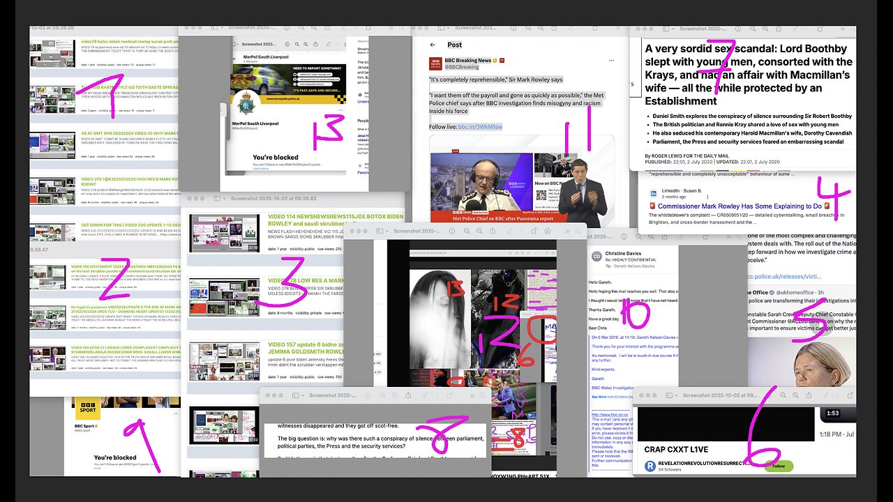This screenshot has height=502, width=893.
Task: Toggle sidebar in Screenshot 09.38.43 window
Action: click(217, 199)
